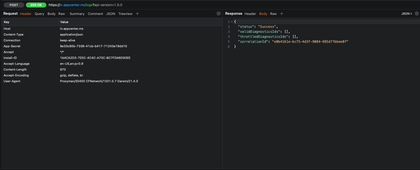Switch to Response Raw tab
The height and width of the screenshot is (170, 420).
[x=274, y=14]
